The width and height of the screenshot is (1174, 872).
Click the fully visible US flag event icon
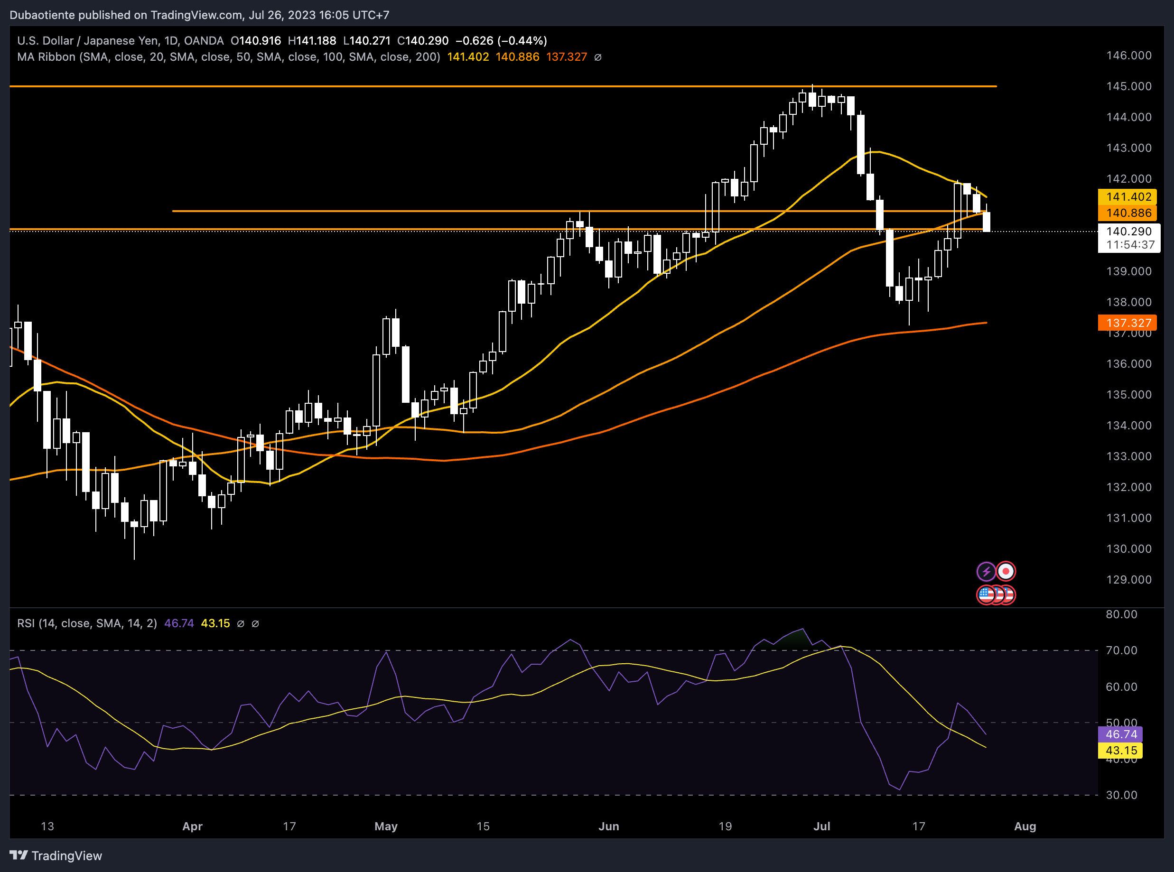coord(986,595)
